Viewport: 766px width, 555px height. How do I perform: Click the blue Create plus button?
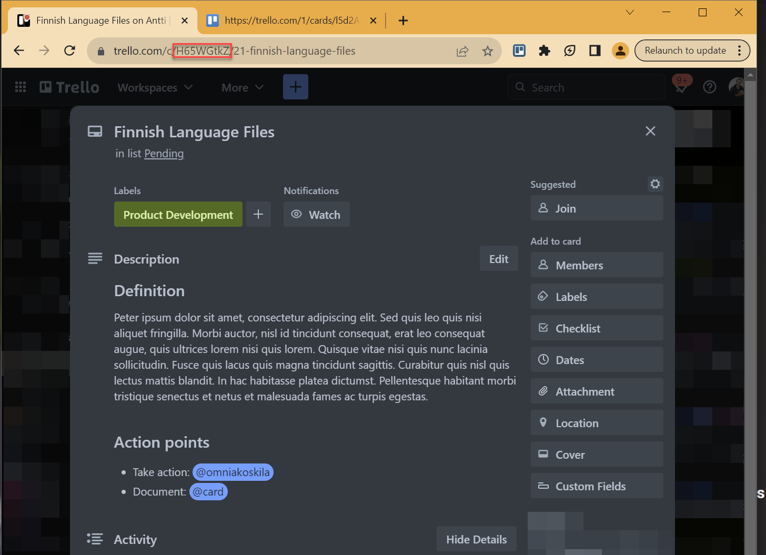pyautogui.click(x=296, y=87)
